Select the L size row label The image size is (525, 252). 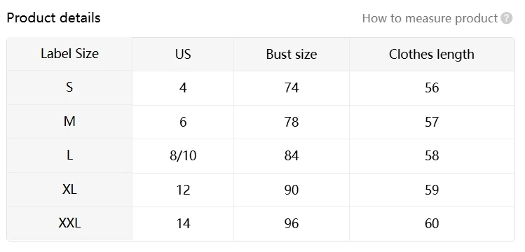(x=69, y=155)
